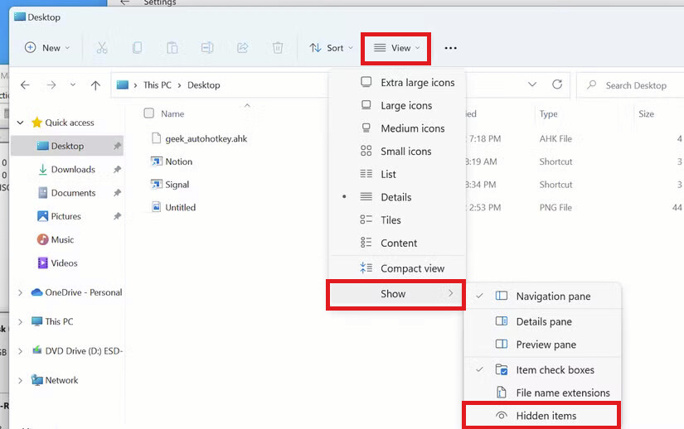Click the Delete trash can icon
Screen dimensions: 684x429
(278, 48)
